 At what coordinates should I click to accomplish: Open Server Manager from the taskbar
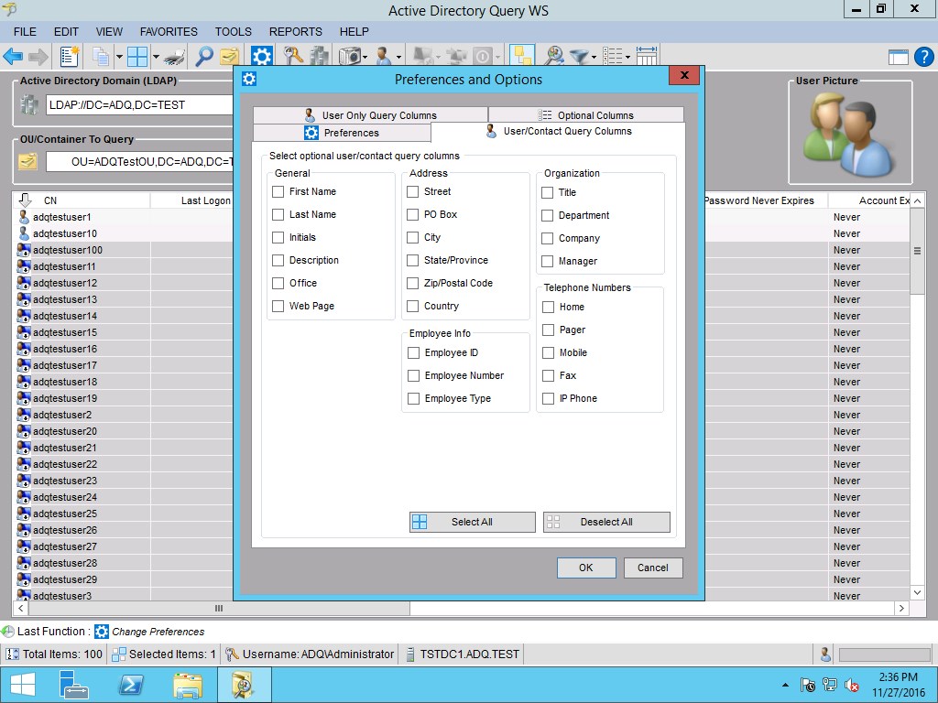[74, 685]
